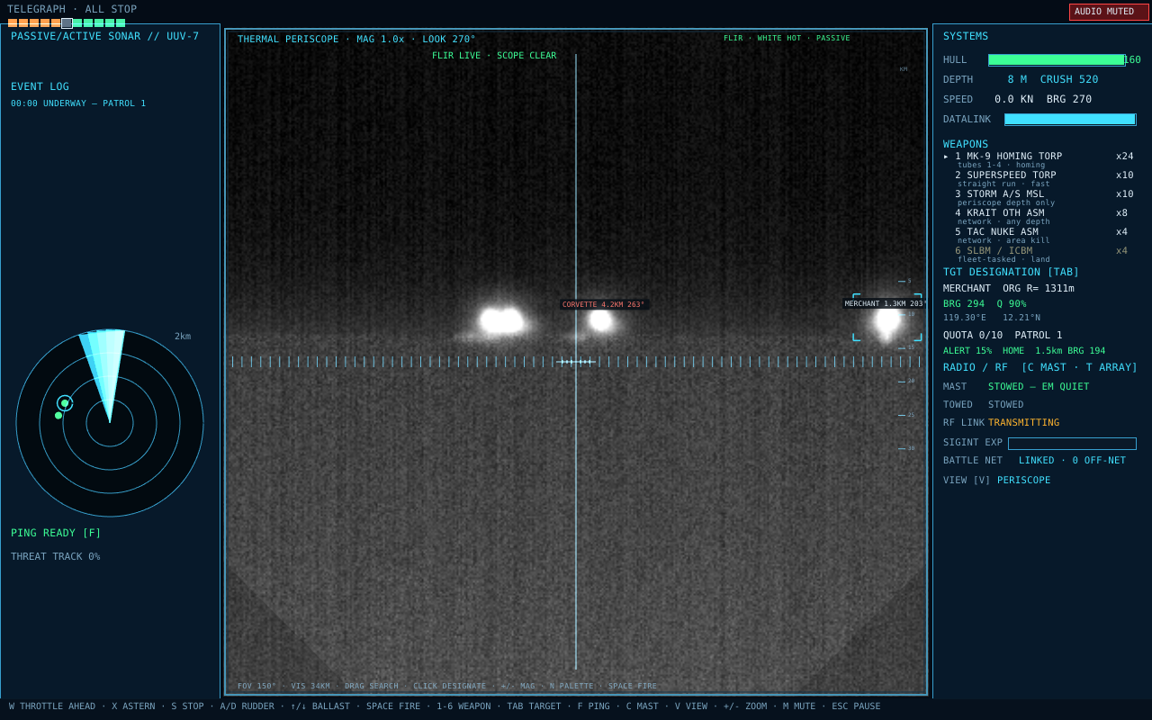The image size is (1152, 720).
Task: Click the twin hot-spot contact left of the corvette
Action: click(x=501, y=320)
